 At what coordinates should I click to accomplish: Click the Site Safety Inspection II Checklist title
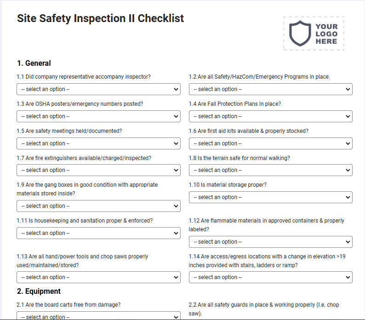[x=100, y=18]
